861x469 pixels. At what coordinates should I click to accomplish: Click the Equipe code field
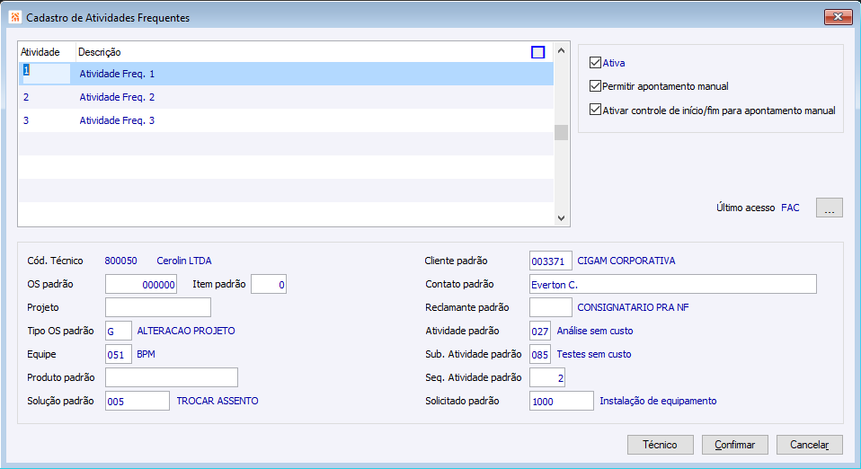click(x=119, y=355)
